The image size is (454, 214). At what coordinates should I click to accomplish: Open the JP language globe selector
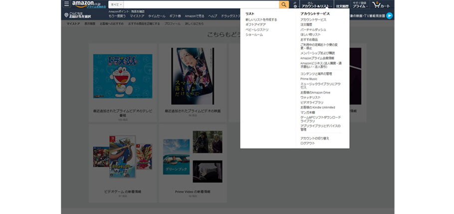point(295,4)
